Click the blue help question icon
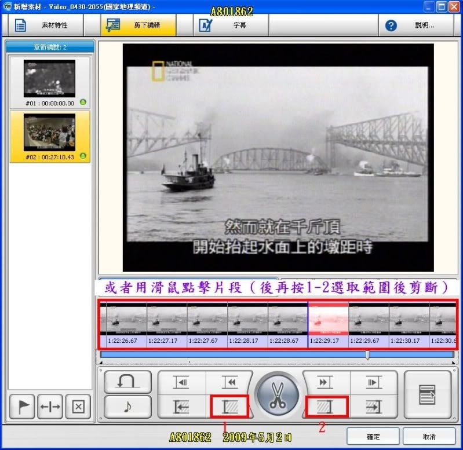 391,25
